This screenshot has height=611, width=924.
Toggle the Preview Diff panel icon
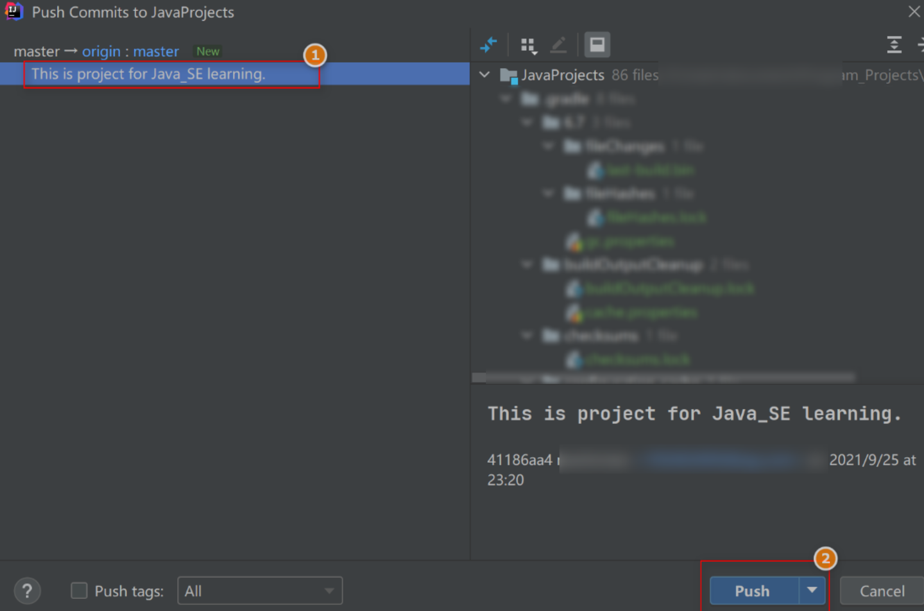point(597,45)
